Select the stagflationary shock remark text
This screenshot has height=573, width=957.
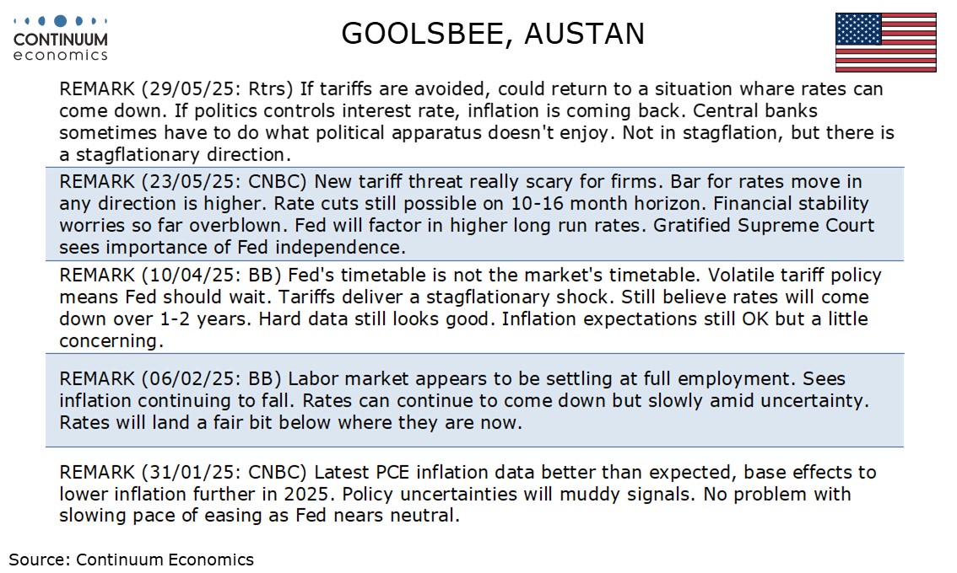pos(470,308)
